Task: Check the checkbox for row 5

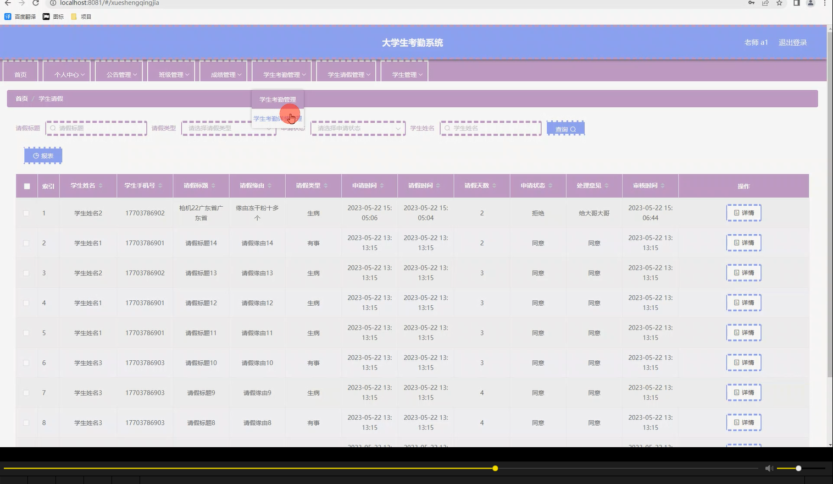Action: point(26,333)
